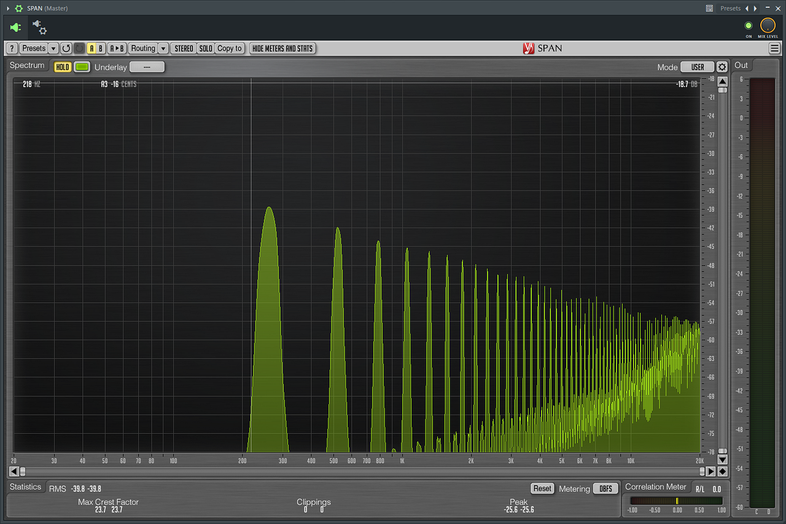Select the Out tab
The image size is (786, 524).
click(741, 65)
